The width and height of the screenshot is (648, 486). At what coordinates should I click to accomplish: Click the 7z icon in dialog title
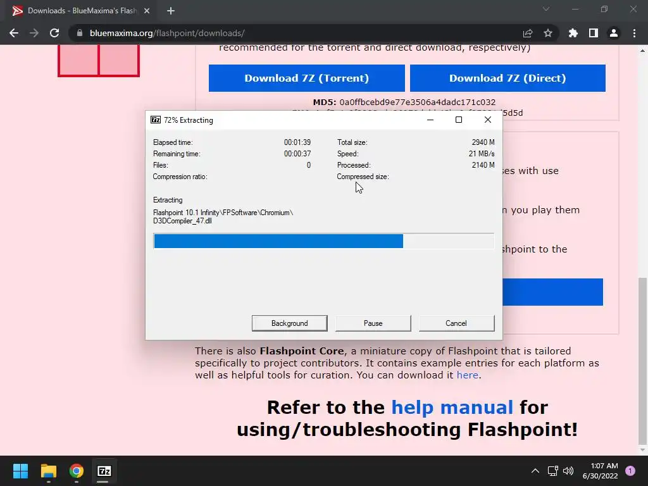[x=156, y=120]
